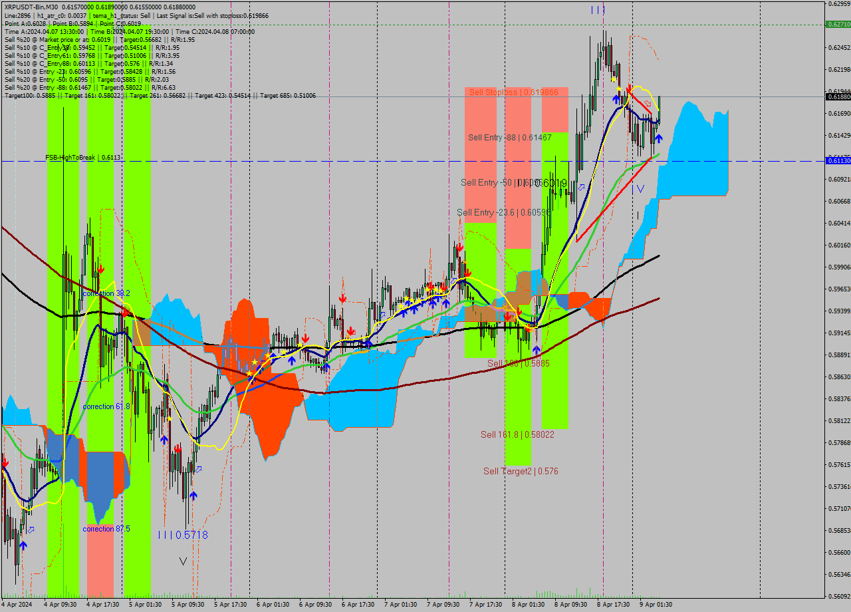Select the 'Sell %10 @ C_Entry38' line

click(x=92, y=47)
